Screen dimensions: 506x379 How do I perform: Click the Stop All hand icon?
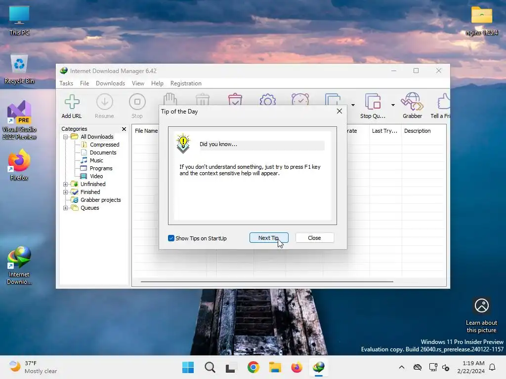click(170, 99)
